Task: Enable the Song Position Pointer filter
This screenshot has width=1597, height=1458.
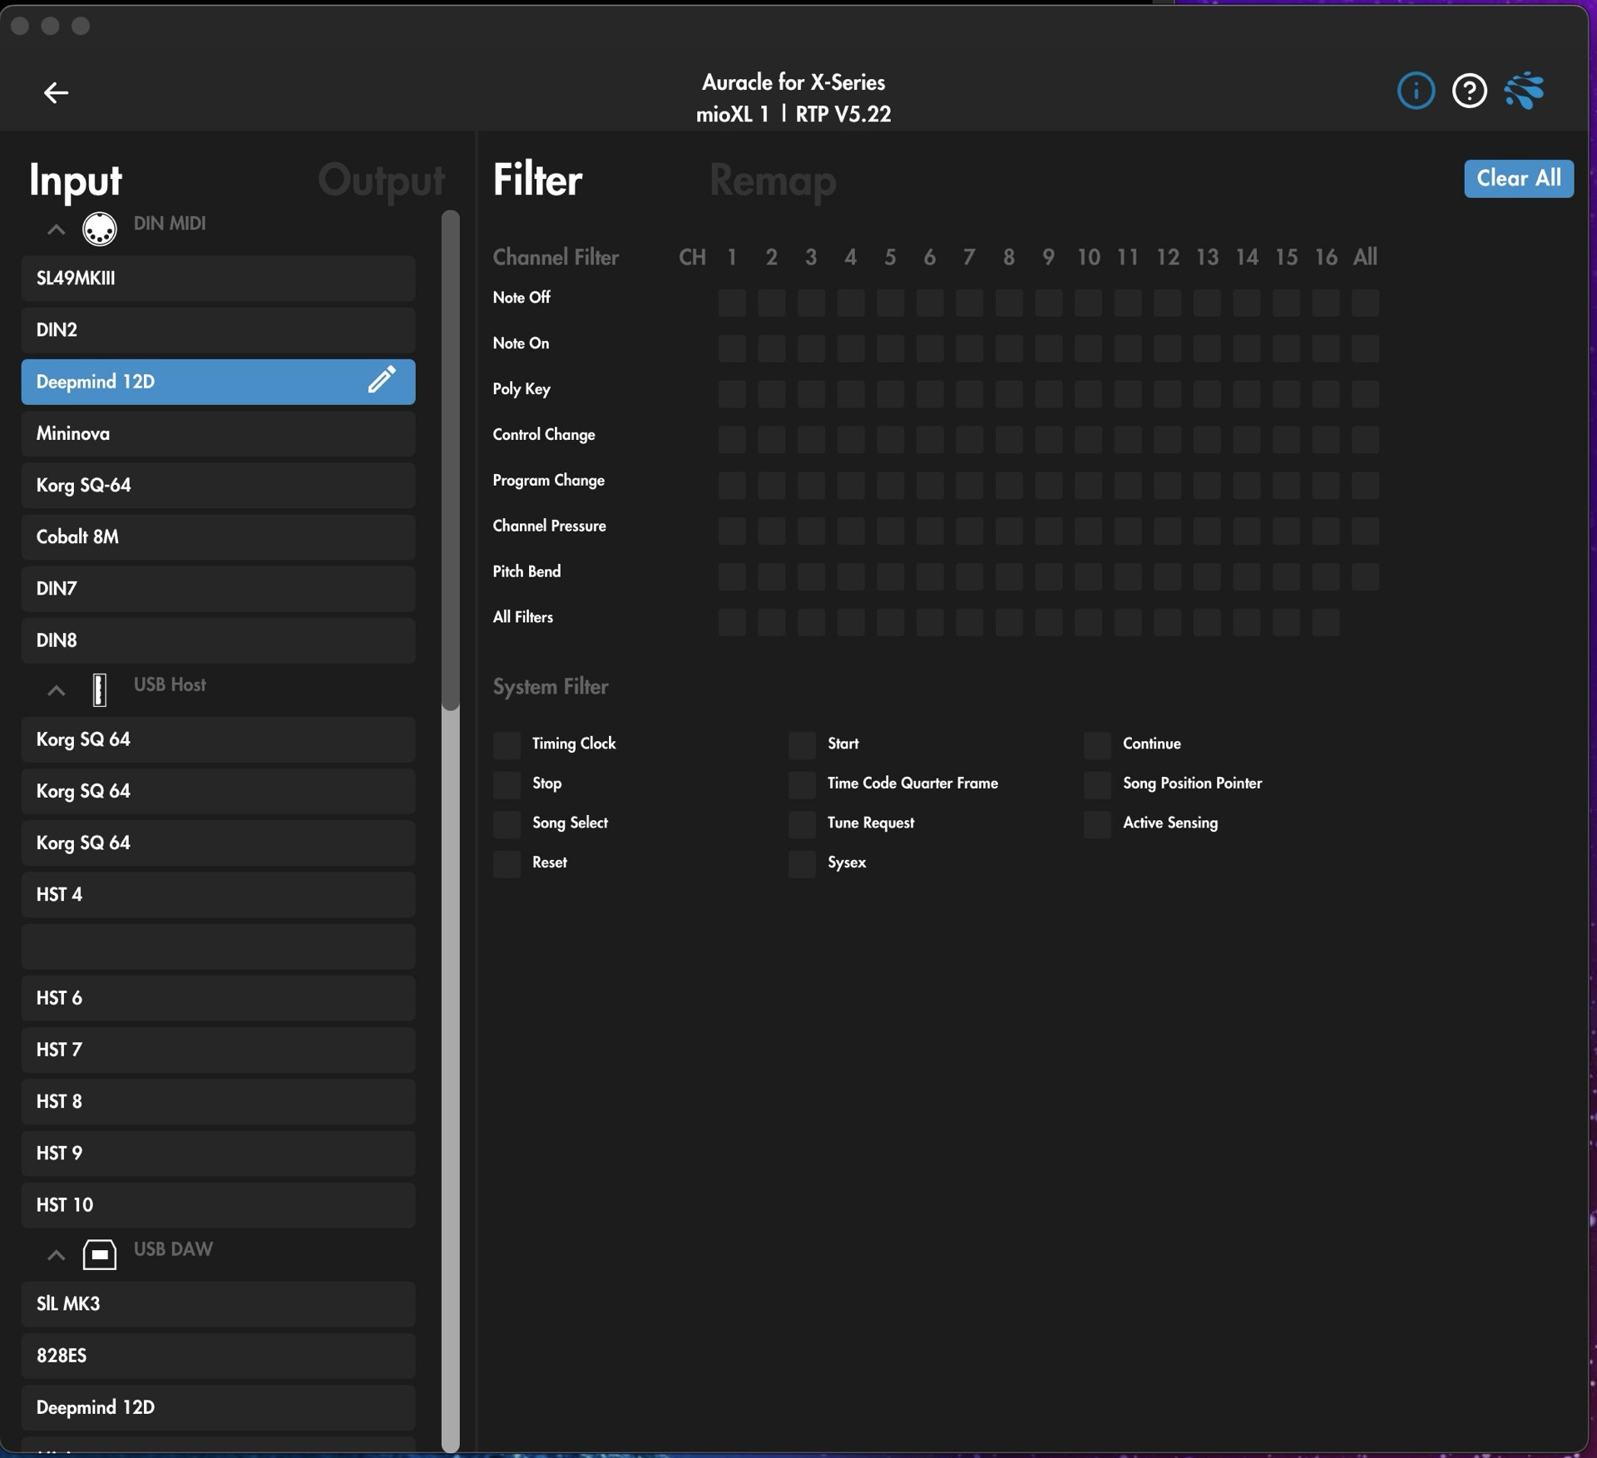Action: [x=1097, y=784]
